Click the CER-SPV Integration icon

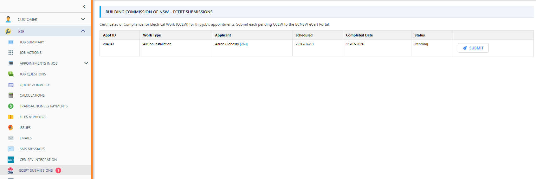[11, 160]
